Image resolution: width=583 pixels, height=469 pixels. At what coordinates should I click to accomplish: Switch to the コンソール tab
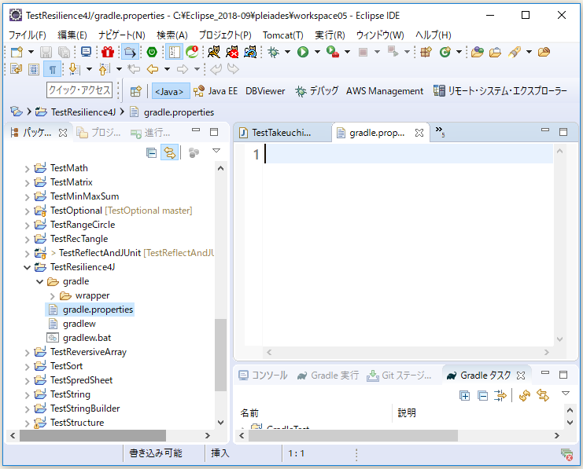click(x=263, y=376)
